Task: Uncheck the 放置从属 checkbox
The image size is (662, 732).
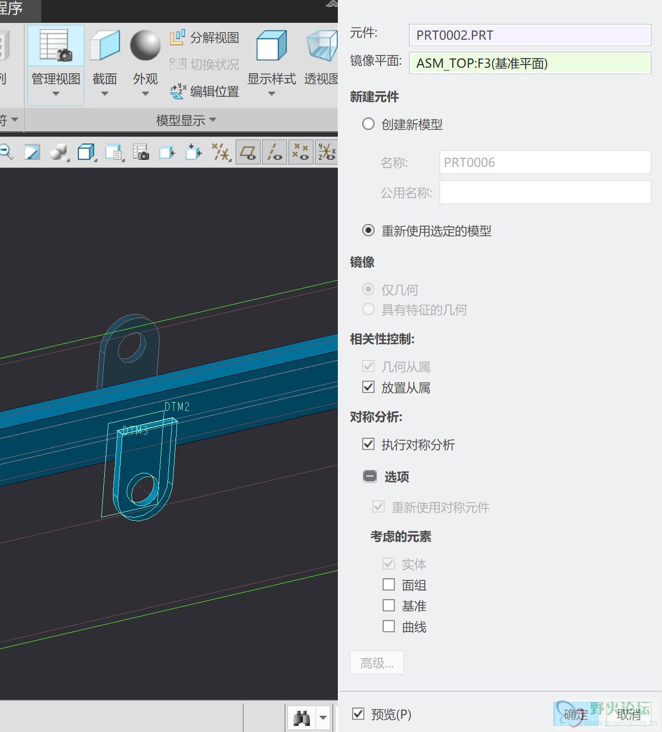Action: [x=368, y=387]
